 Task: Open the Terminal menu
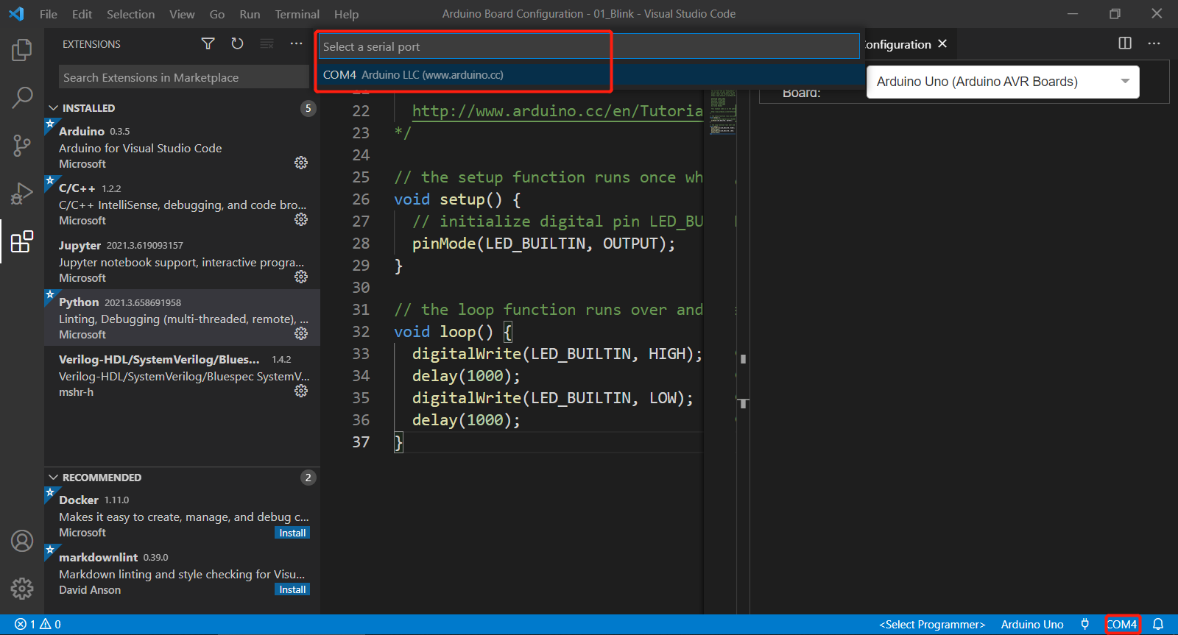297,14
